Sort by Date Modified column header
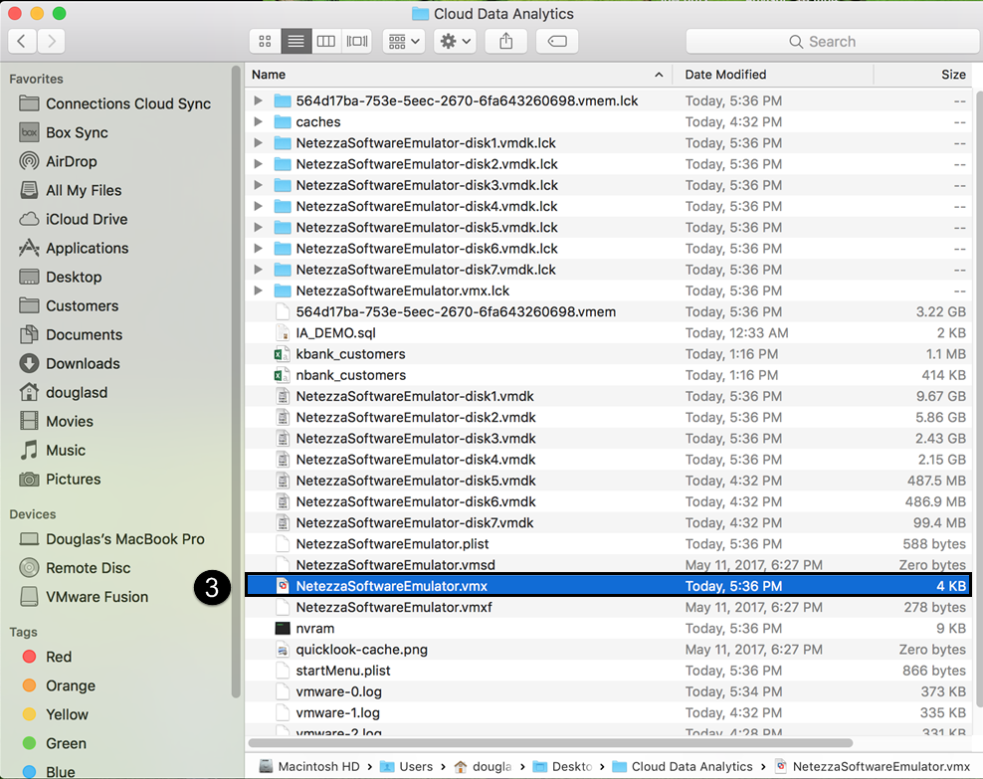This screenshot has width=983, height=779. coord(772,75)
